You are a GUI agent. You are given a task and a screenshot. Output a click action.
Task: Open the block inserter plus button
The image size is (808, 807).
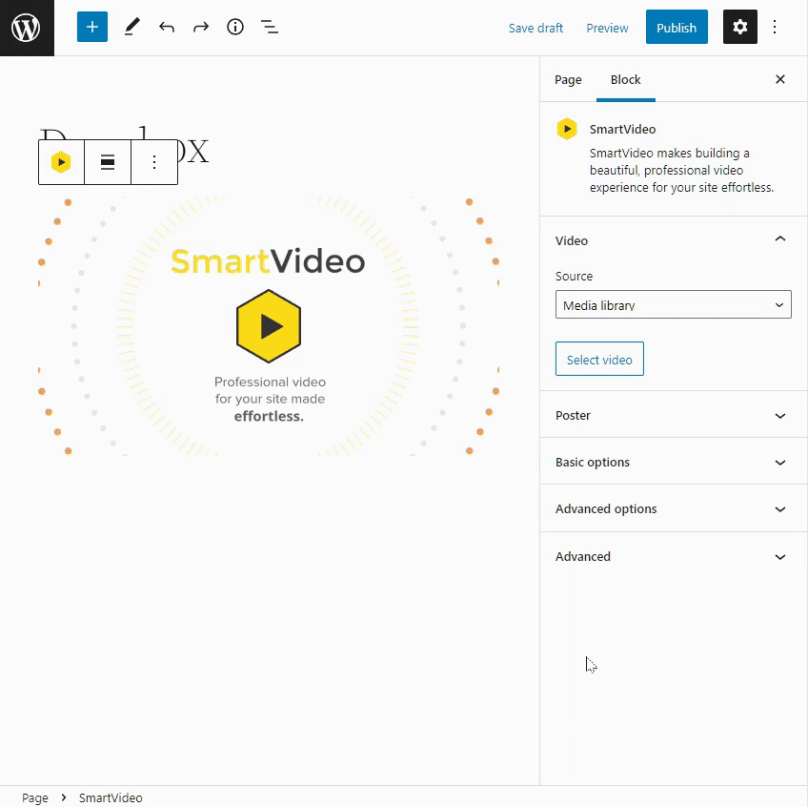coord(92,27)
